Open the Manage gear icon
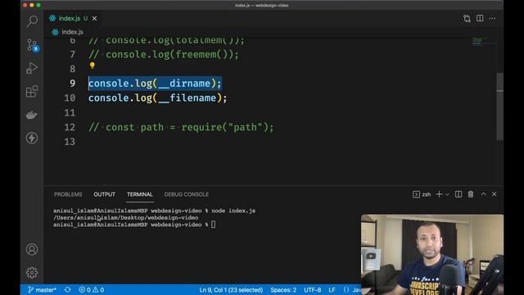This screenshot has height=295, width=524. tap(32, 272)
